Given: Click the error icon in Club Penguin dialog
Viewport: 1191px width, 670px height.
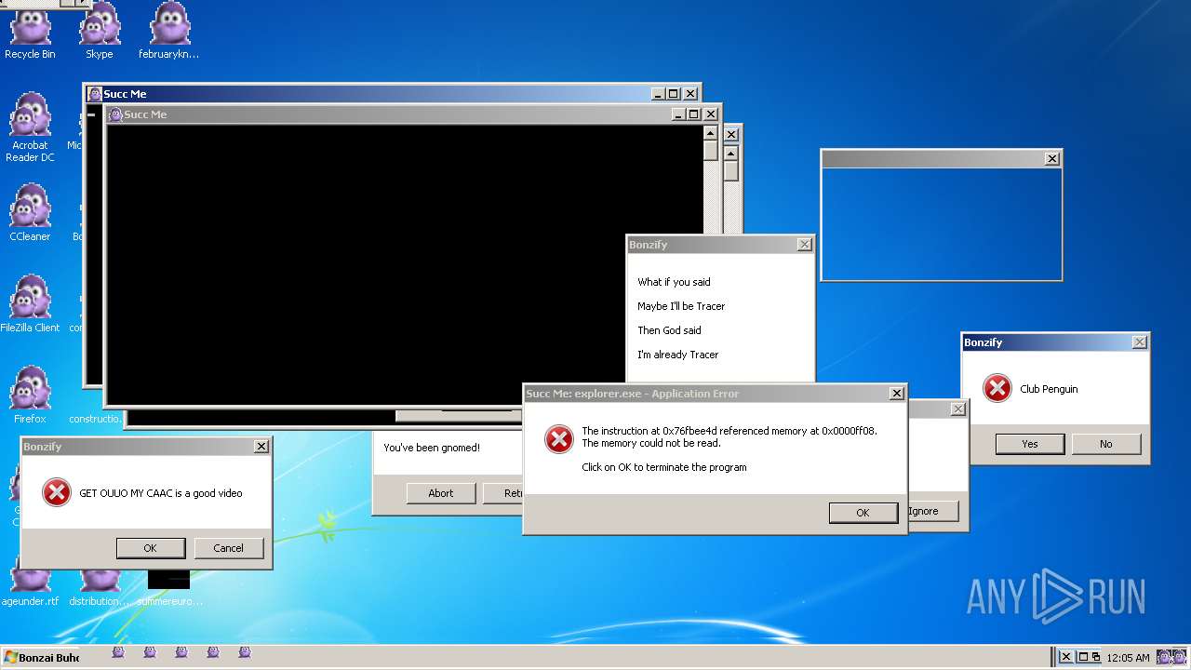Looking at the screenshot, I should (x=997, y=388).
